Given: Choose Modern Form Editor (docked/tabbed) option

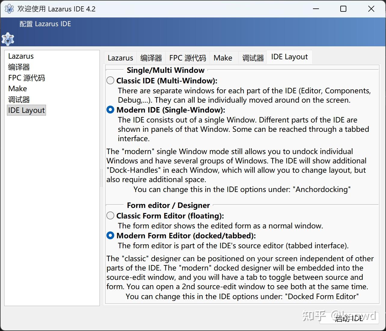Looking at the screenshot, I should (x=110, y=236).
